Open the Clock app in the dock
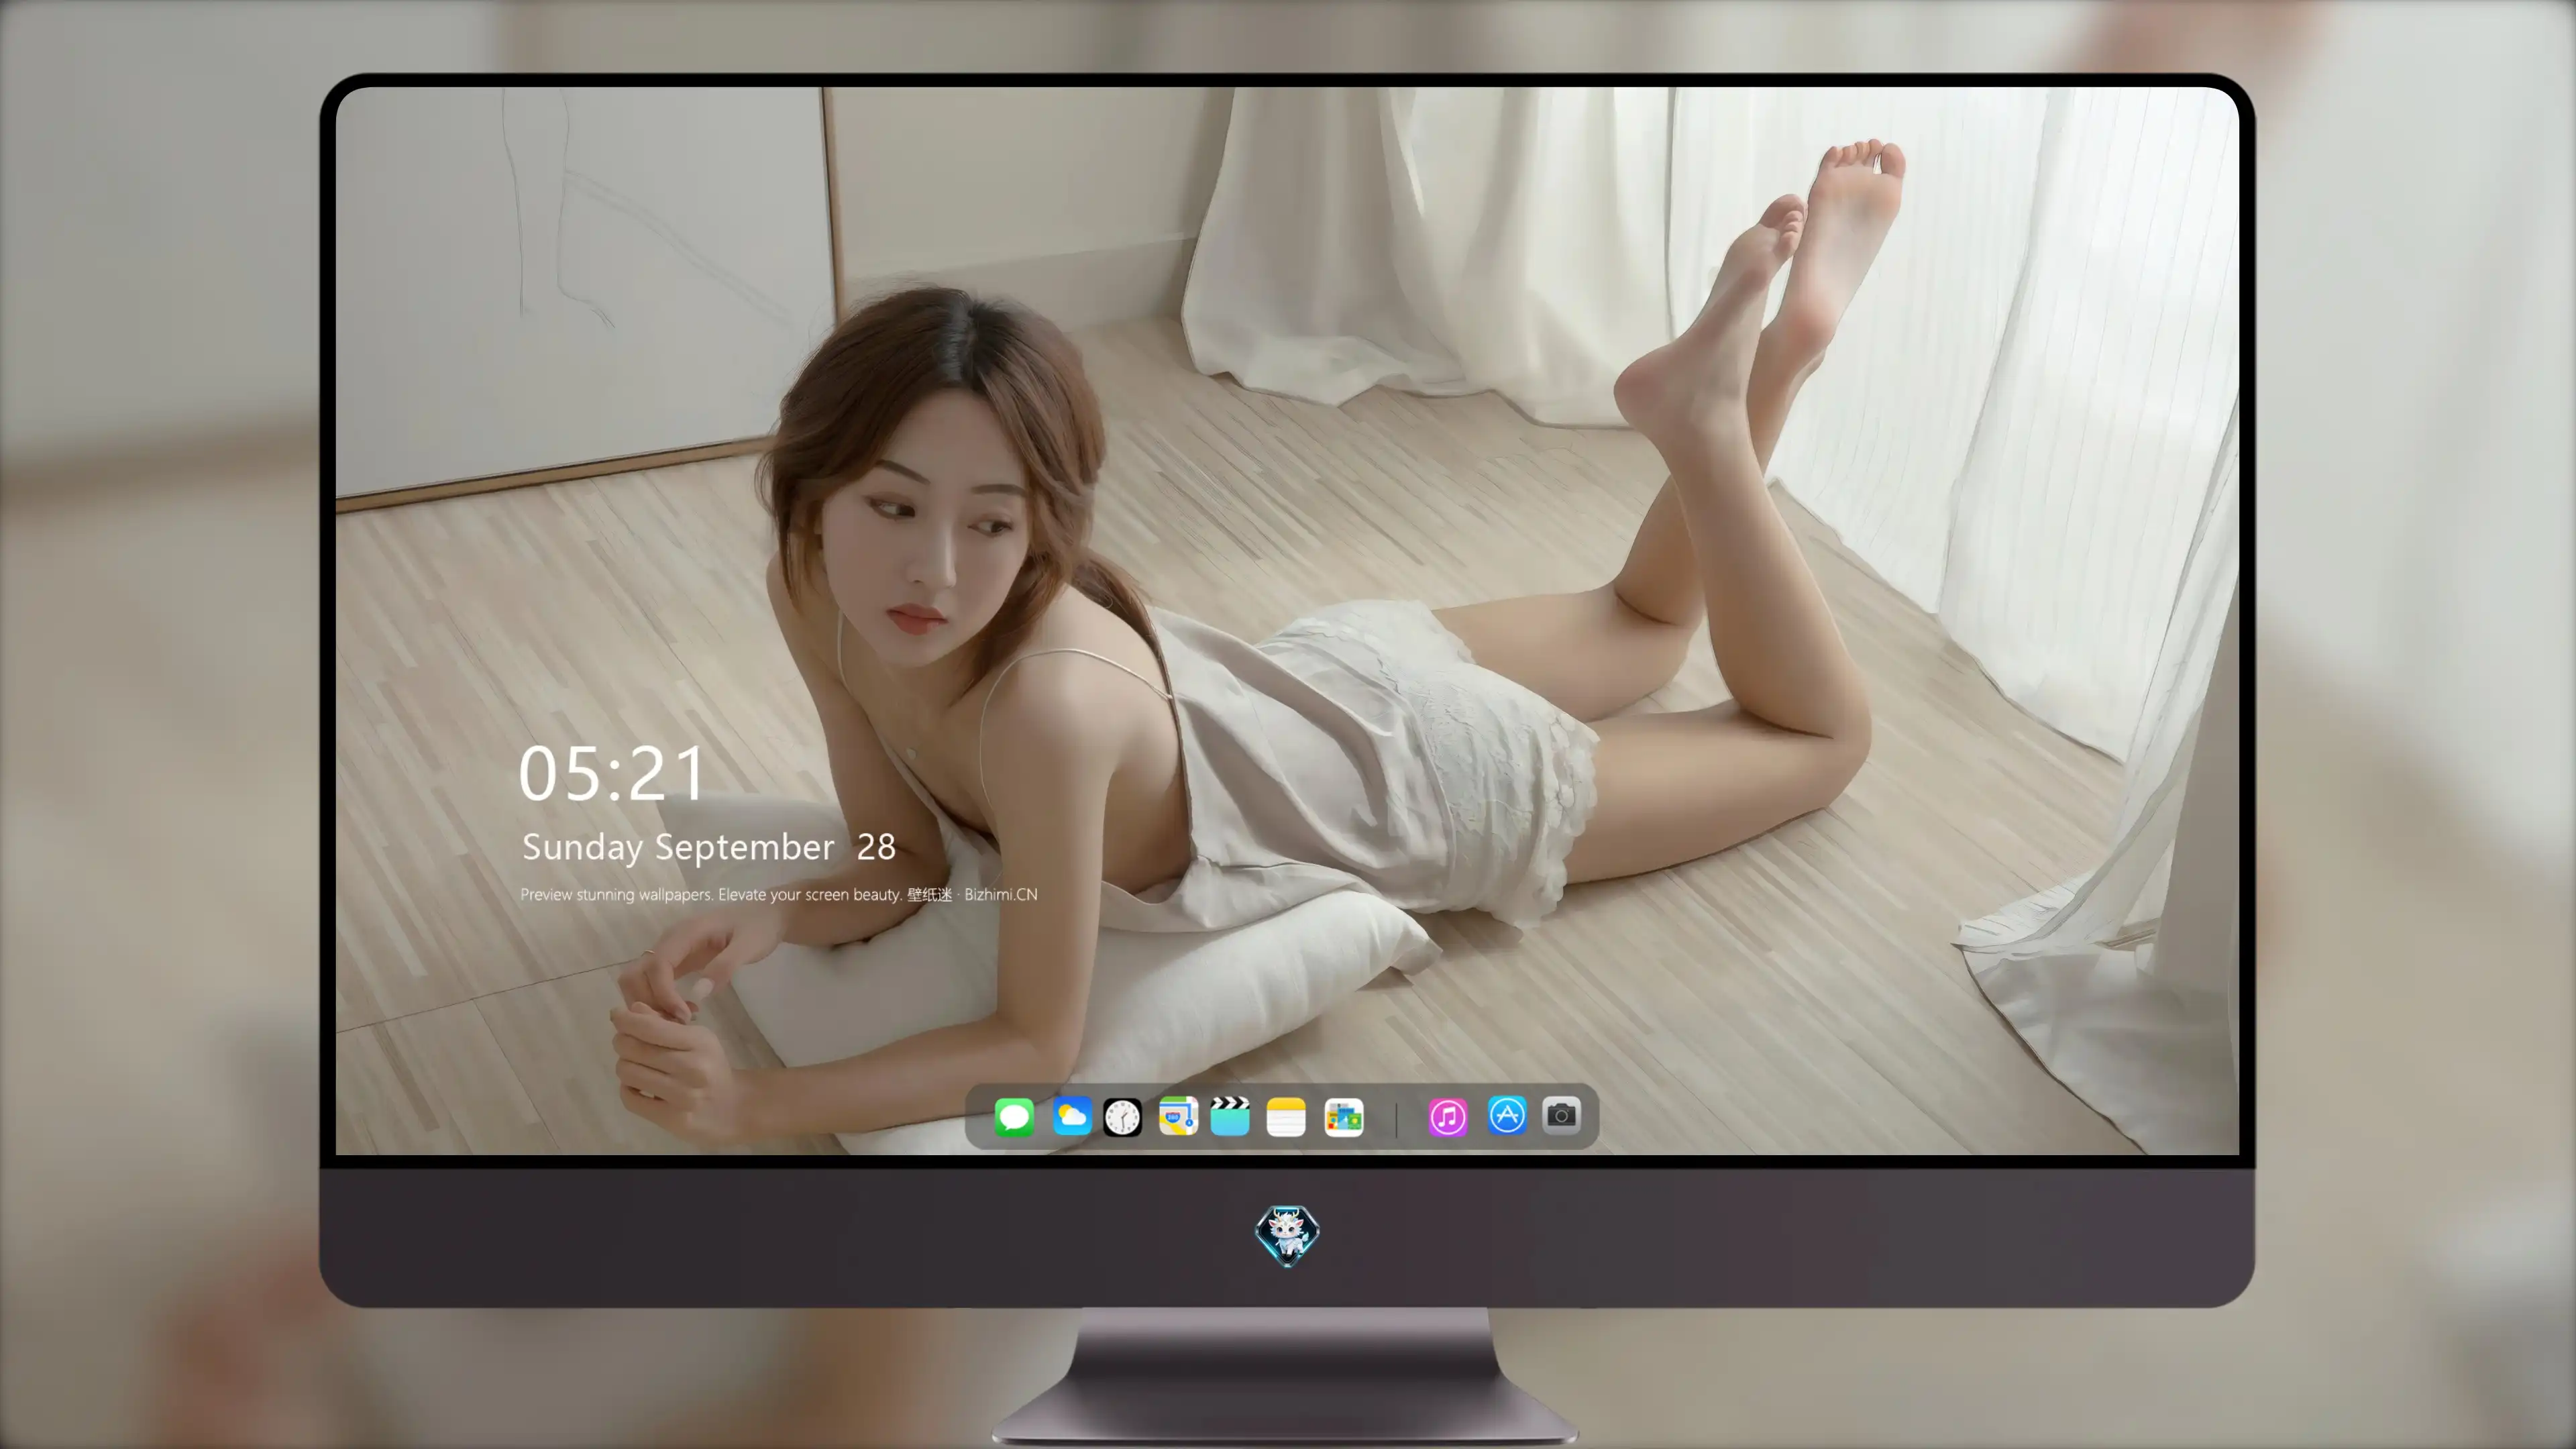 coord(1122,1117)
